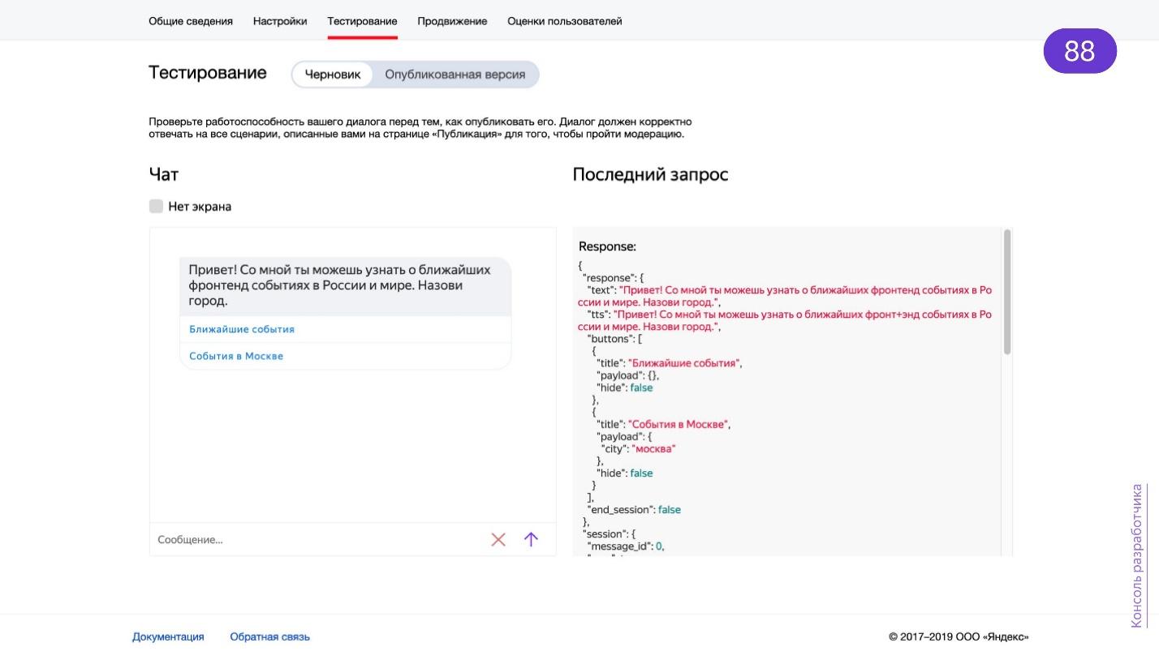Screen dimensions: 1159x651
Task: Switch to "Опубликованная версия" mode
Action: (455, 74)
